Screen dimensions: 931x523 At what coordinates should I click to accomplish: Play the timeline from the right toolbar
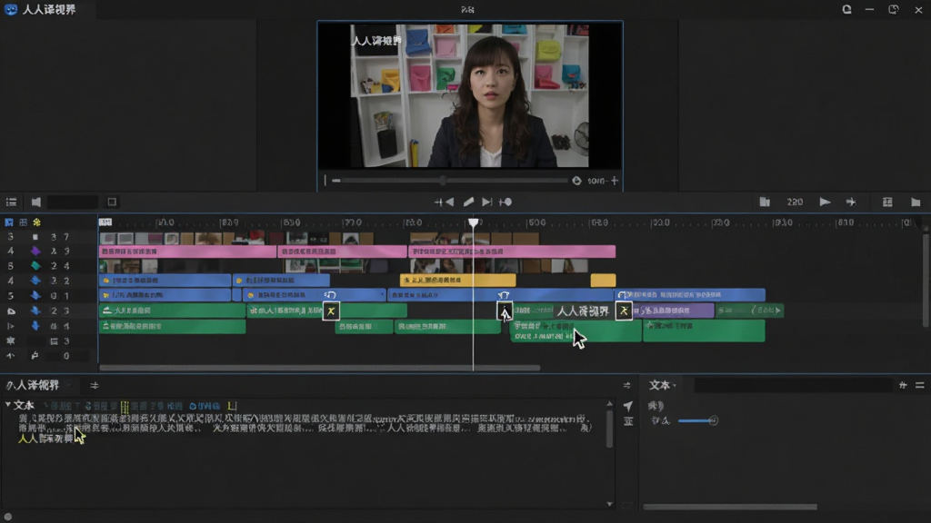pyautogui.click(x=825, y=202)
